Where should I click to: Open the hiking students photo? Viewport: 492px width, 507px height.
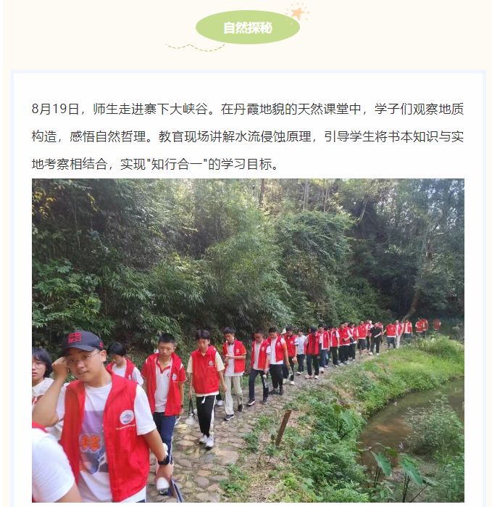[x=248, y=340]
